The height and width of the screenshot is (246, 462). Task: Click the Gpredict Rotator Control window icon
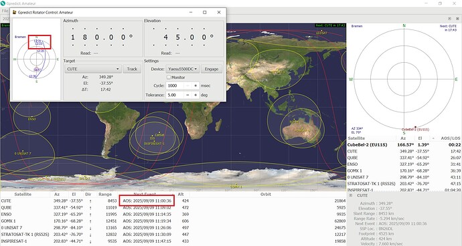pyautogui.click(x=14, y=12)
